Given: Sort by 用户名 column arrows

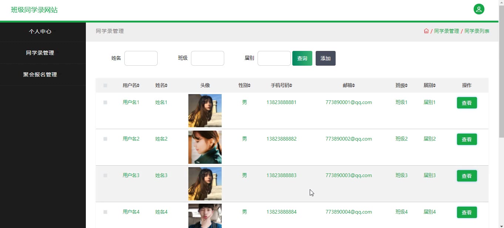Looking at the screenshot, I should [138, 86].
